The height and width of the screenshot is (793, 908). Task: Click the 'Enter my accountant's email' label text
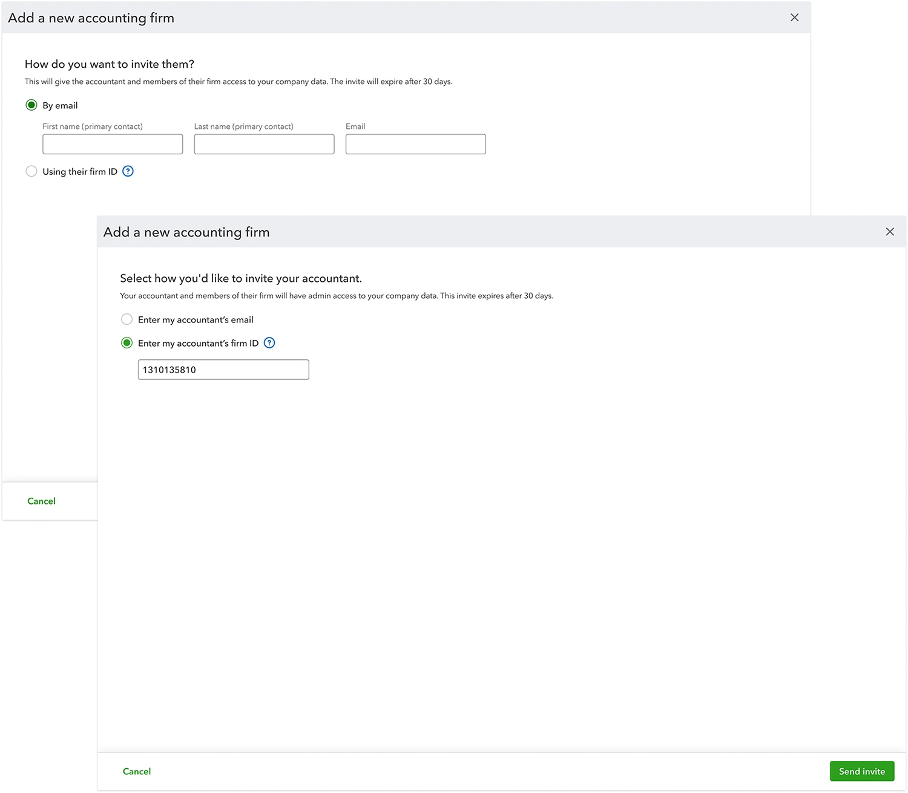pyautogui.click(x=196, y=319)
